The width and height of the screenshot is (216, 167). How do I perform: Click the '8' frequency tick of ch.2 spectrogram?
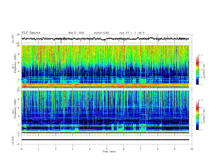[x=19, y=99]
